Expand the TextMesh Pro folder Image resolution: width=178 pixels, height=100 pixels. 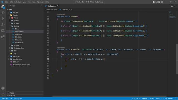tap(25, 48)
